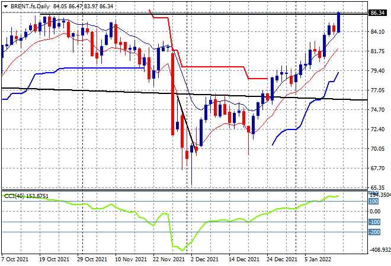Select the current price label 86.34
391x266 pixels.
pyautogui.click(x=377, y=12)
